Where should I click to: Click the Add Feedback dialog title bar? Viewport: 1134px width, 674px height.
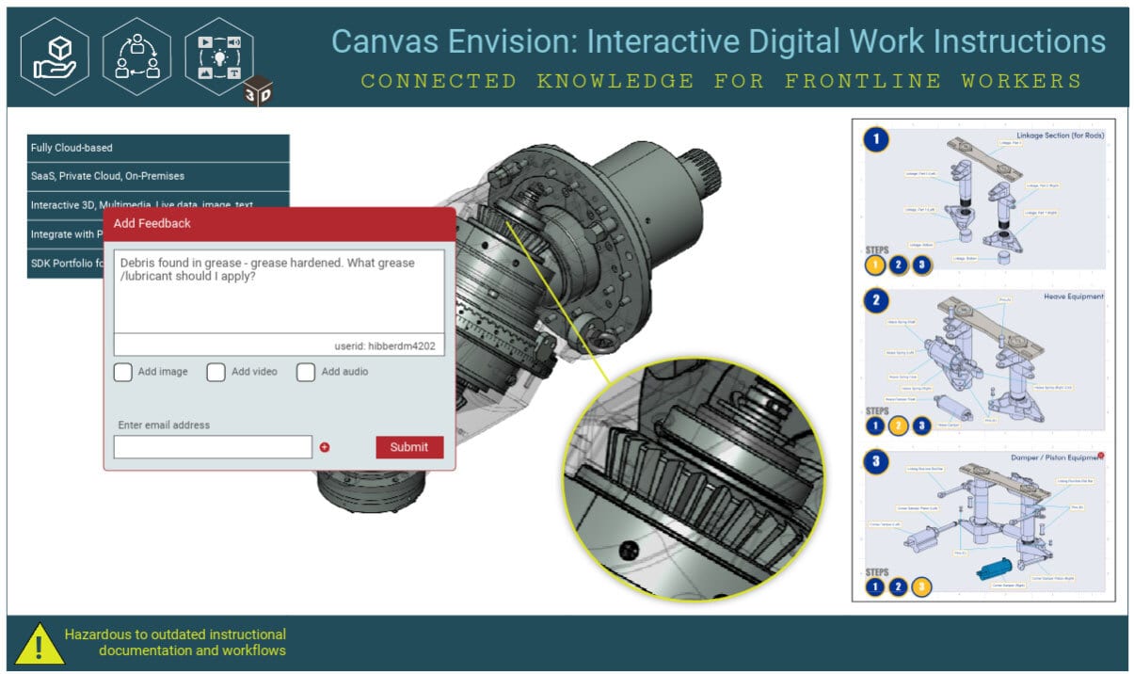[x=280, y=224]
